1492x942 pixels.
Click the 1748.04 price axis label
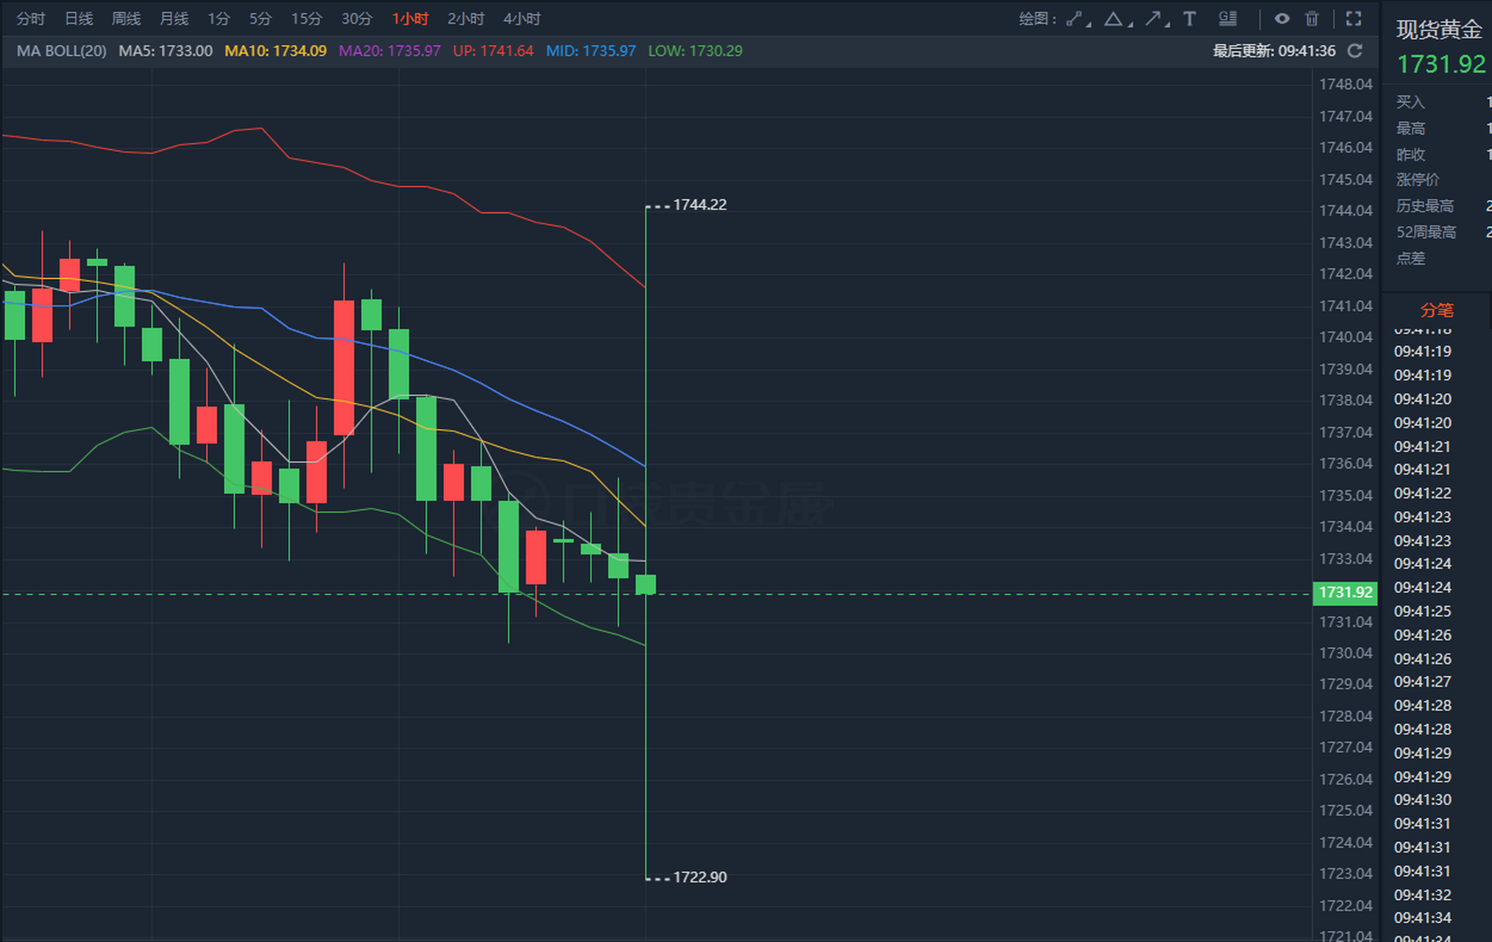click(1346, 85)
